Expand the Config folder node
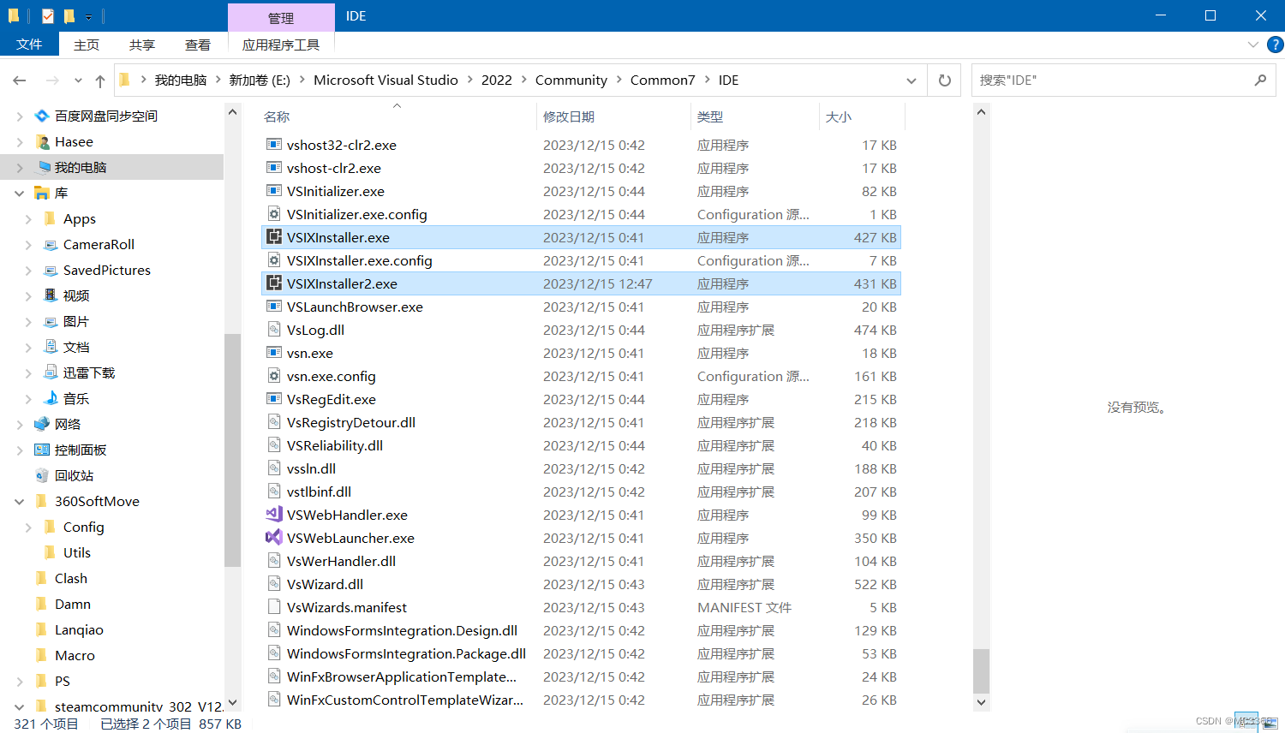This screenshot has height=733, width=1285. (x=28, y=527)
